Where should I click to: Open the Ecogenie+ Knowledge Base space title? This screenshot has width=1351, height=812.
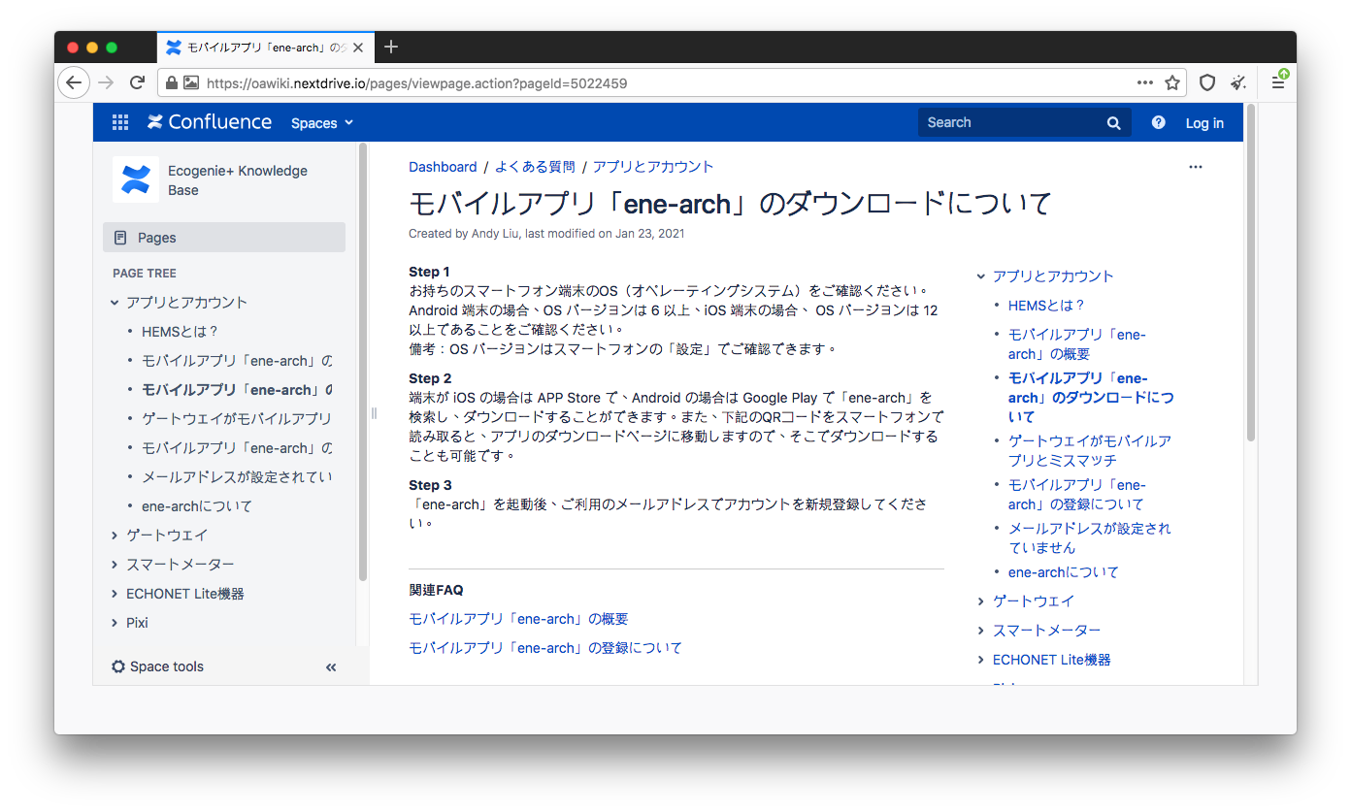click(x=238, y=180)
